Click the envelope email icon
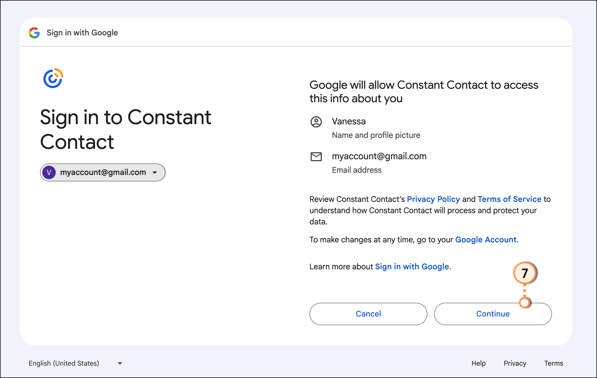This screenshot has width=597, height=378. [x=316, y=156]
